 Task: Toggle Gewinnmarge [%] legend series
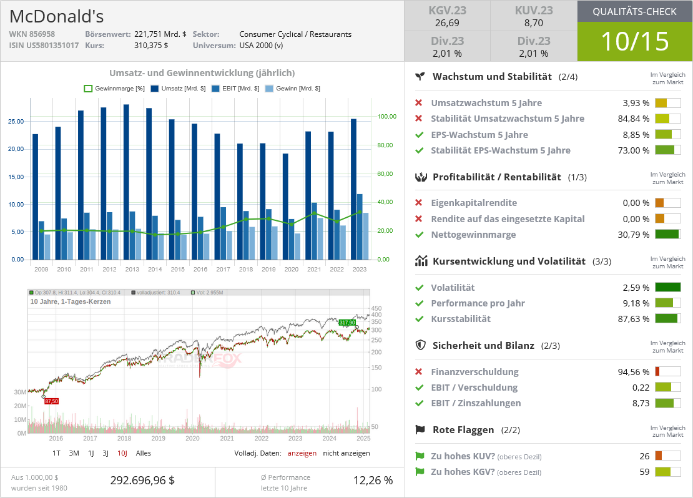coord(114,89)
